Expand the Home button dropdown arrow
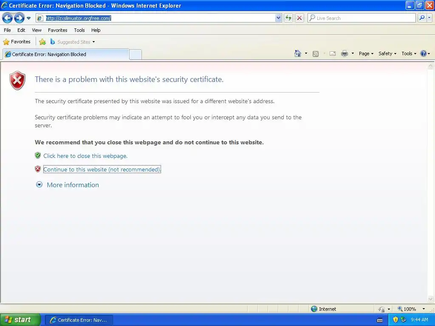Viewport: 435px width, 326px height. click(x=306, y=53)
